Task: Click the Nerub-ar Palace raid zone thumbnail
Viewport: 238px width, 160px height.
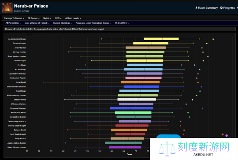Action: tap(7, 8)
